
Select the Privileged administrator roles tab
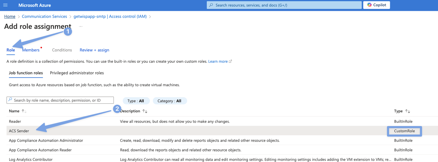pyautogui.click(x=77, y=73)
